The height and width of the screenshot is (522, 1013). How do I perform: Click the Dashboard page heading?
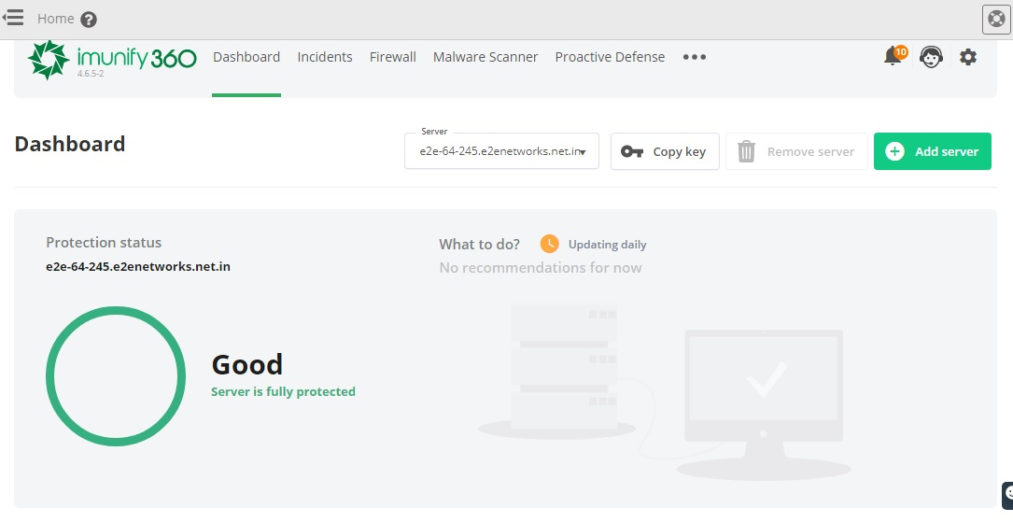pyautogui.click(x=70, y=144)
